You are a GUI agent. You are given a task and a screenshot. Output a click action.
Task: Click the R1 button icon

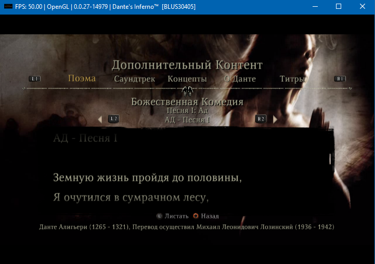[340, 79]
